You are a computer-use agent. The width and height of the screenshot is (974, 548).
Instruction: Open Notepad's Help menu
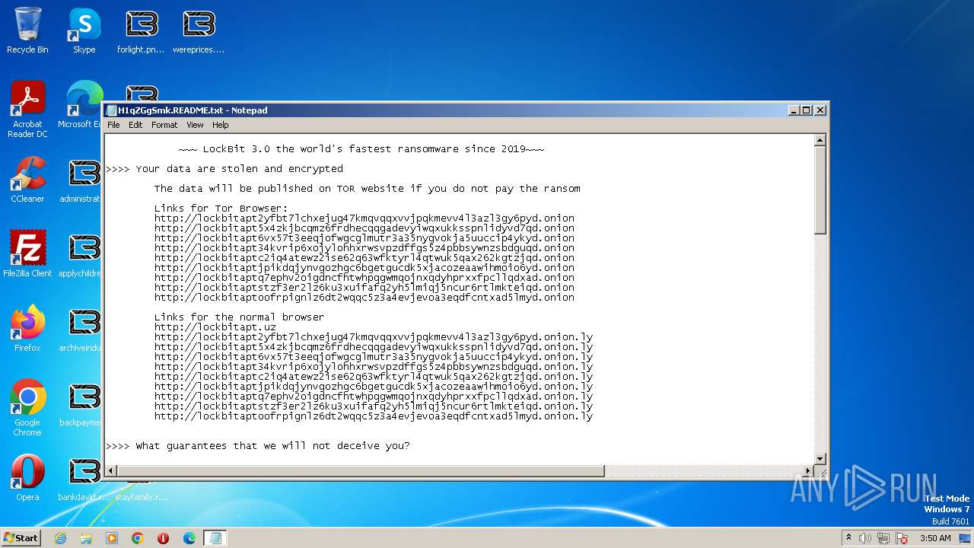tap(221, 125)
